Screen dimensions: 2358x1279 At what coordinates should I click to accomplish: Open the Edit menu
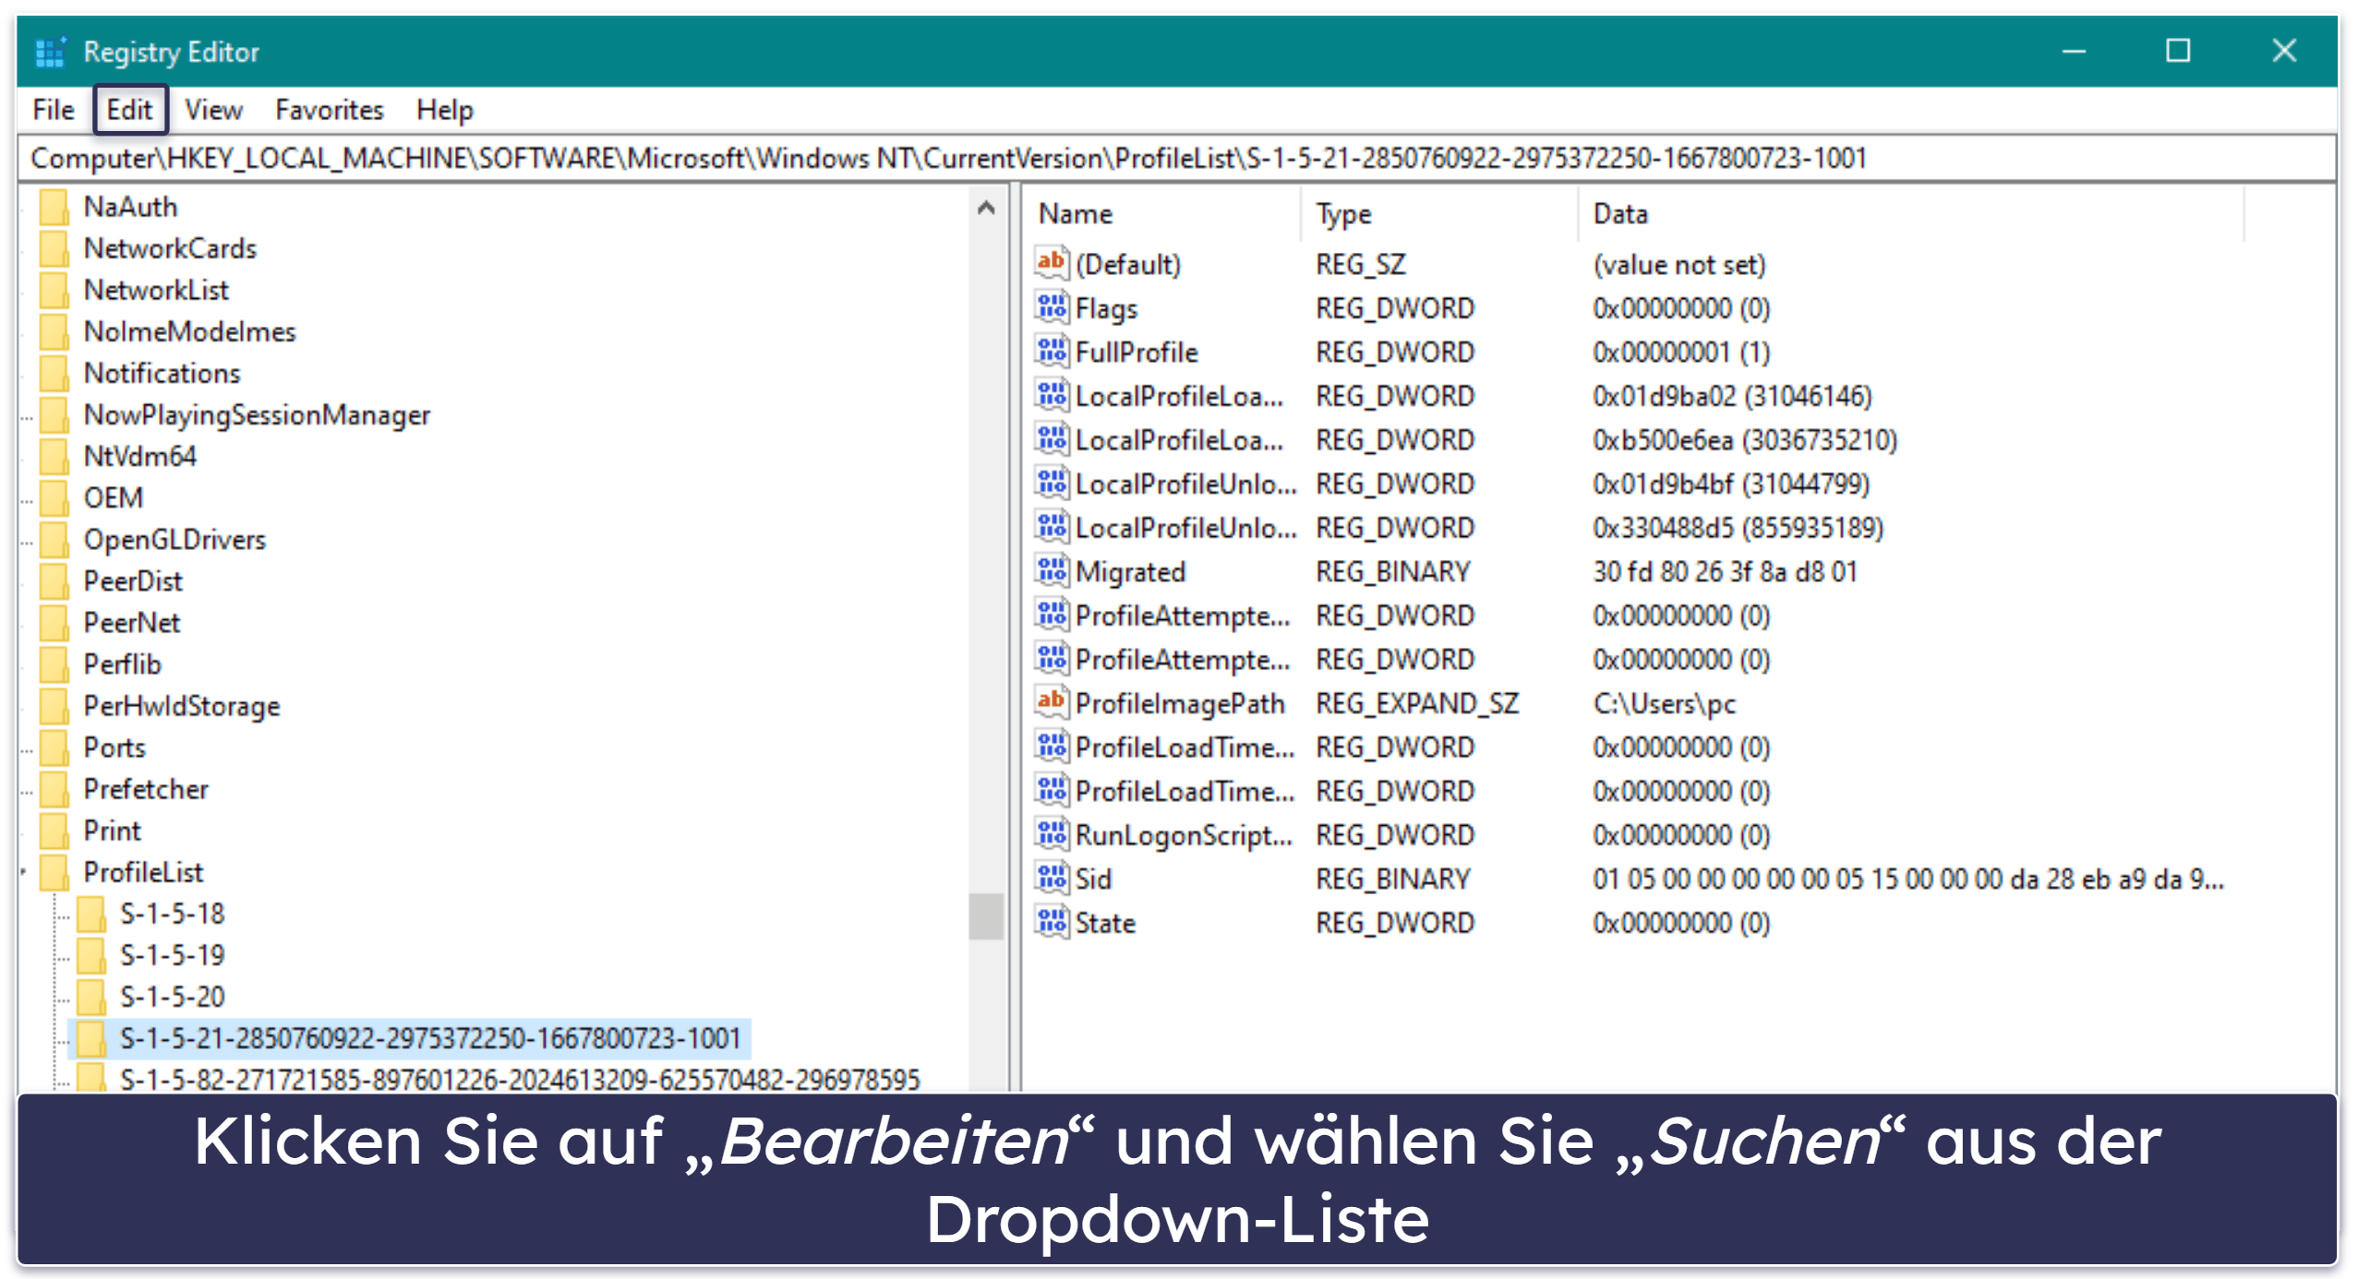tap(129, 110)
